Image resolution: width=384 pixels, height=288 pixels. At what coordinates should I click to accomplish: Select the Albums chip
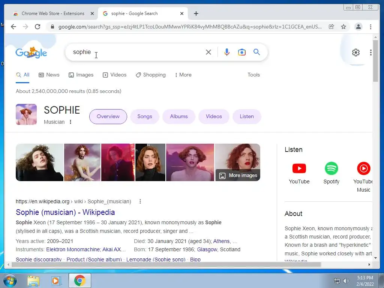179,117
